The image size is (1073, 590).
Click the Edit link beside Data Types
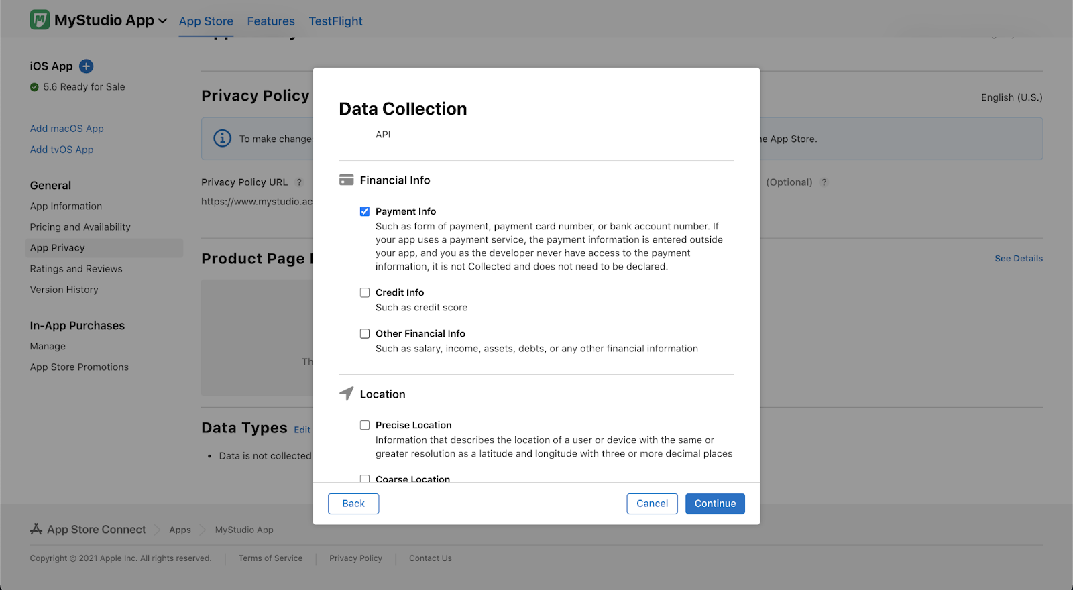click(x=302, y=430)
